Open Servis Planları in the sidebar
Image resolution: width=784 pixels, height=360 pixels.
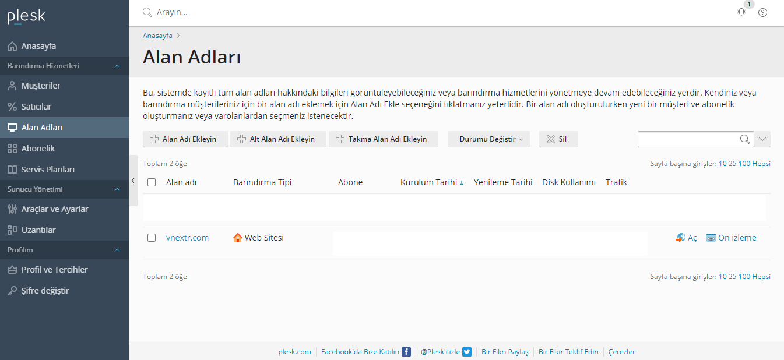coord(64,170)
